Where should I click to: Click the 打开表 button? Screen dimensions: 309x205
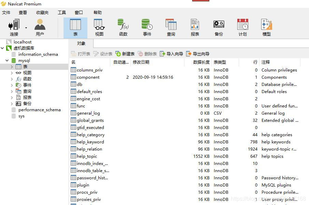(x=81, y=54)
